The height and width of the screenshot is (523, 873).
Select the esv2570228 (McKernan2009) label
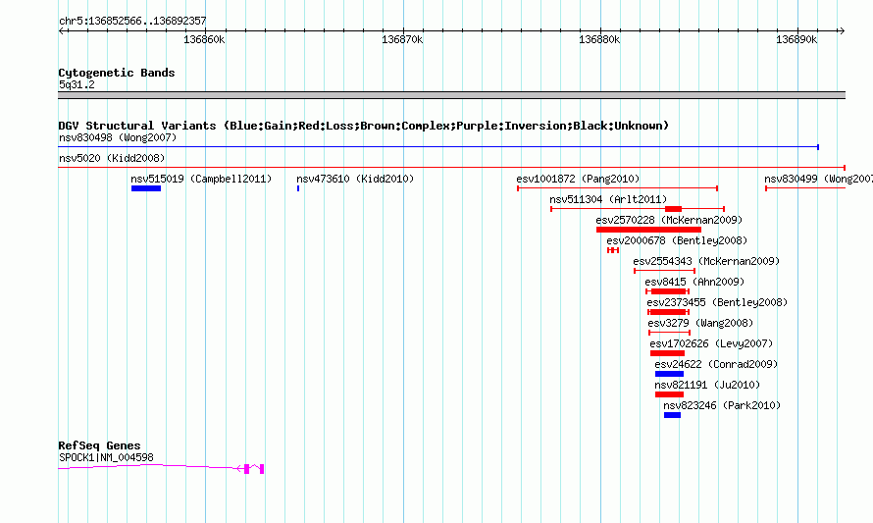coord(669,220)
